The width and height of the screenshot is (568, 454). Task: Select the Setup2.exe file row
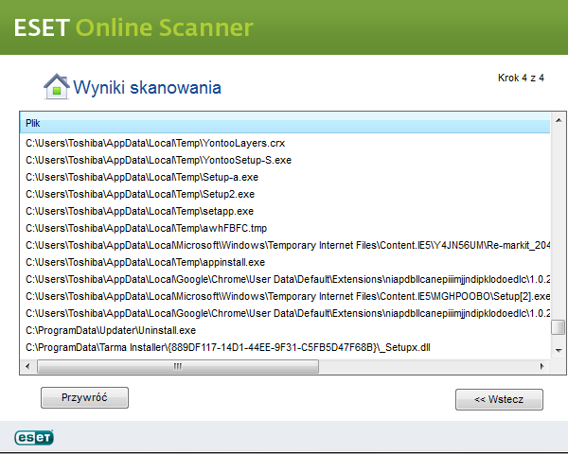(285, 195)
